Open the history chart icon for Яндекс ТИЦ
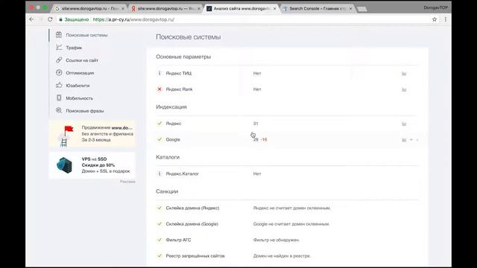This screenshot has height=268, width=477. pyautogui.click(x=404, y=74)
